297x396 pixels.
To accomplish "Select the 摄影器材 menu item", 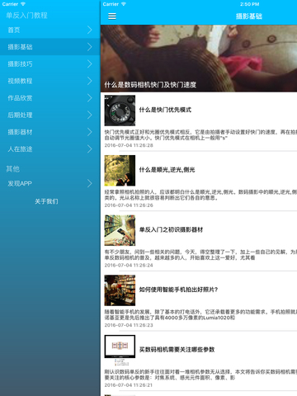I will click(x=50, y=132).
